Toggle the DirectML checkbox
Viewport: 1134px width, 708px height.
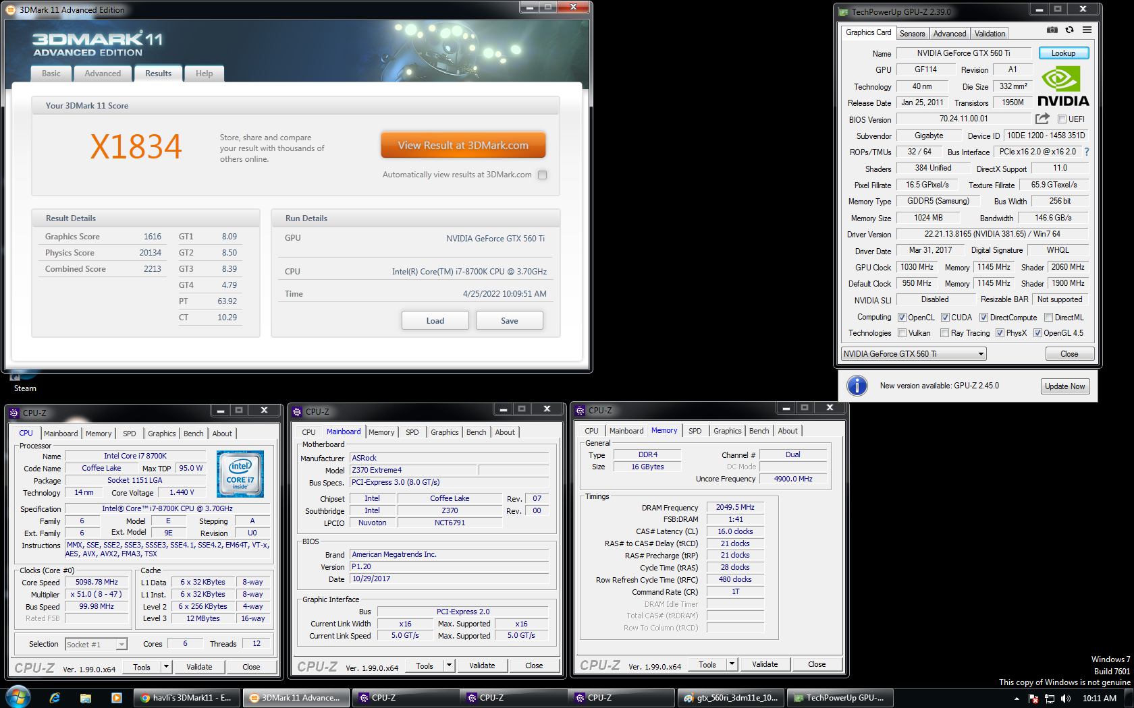[x=1048, y=318]
